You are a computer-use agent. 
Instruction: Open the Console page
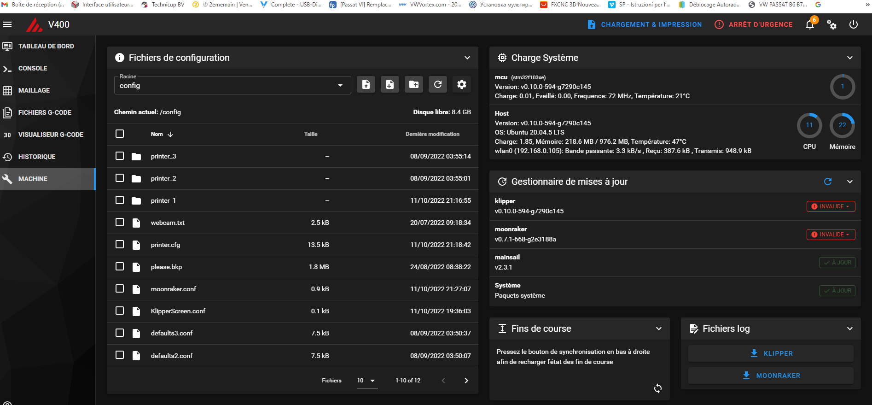tap(47, 68)
